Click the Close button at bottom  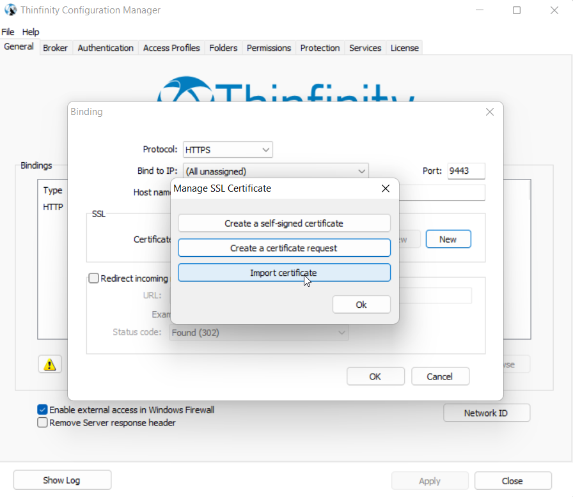513,481
